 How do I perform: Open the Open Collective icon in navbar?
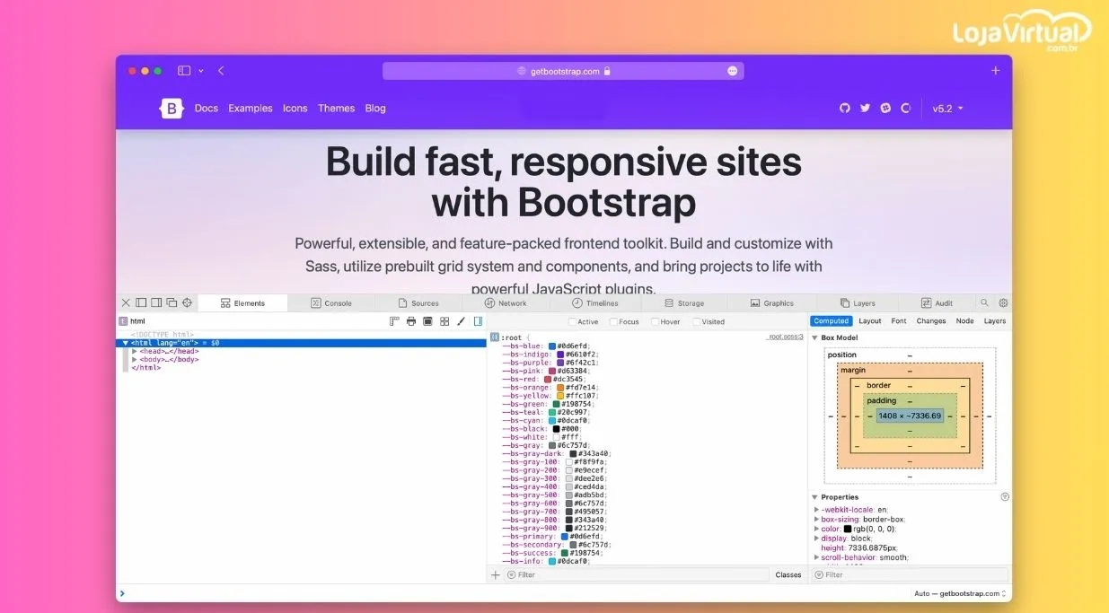click(906, 108)
